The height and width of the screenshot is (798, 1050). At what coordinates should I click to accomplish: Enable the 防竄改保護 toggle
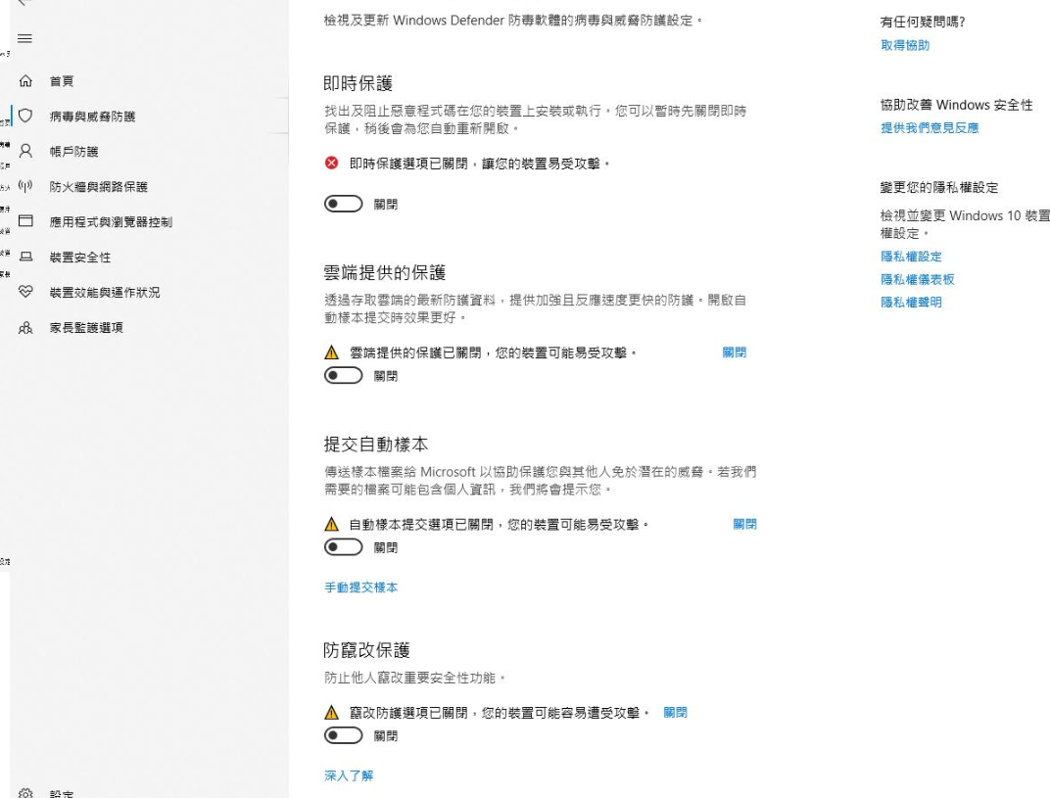(342, 735)
